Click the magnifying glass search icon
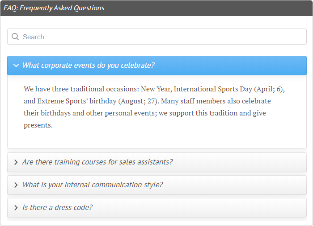This screenshot has height=226, width=313. 15,37
